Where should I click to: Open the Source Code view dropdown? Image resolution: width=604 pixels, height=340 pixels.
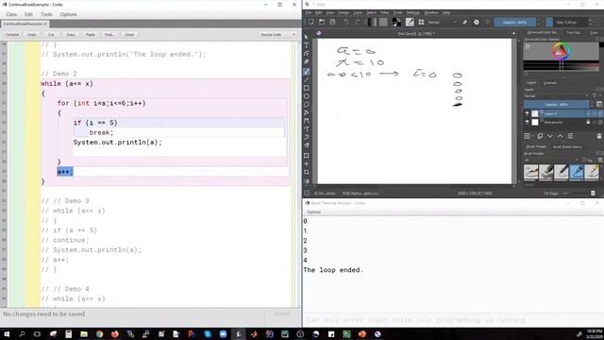(x=277, y=34)
